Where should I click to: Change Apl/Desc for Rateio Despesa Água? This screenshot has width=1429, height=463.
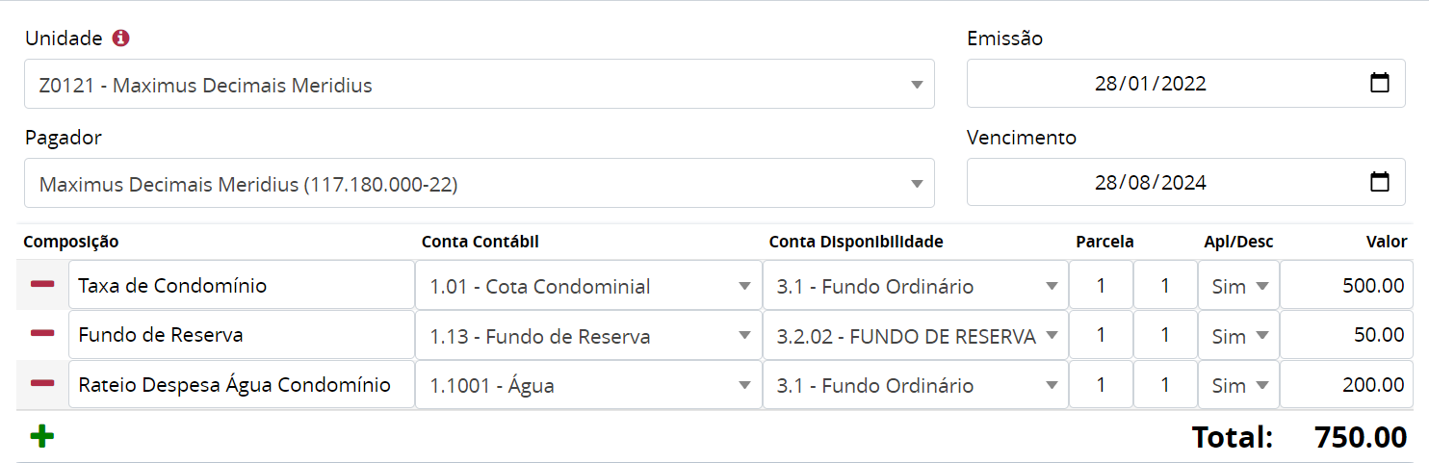pyautogui.click(x=1238, y=386)
